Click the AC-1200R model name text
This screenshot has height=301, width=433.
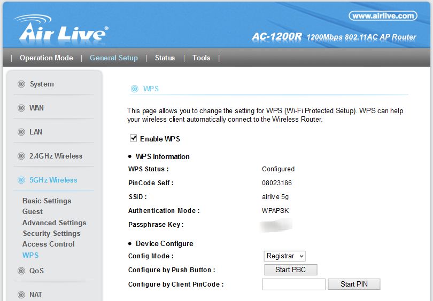[277, 37]
